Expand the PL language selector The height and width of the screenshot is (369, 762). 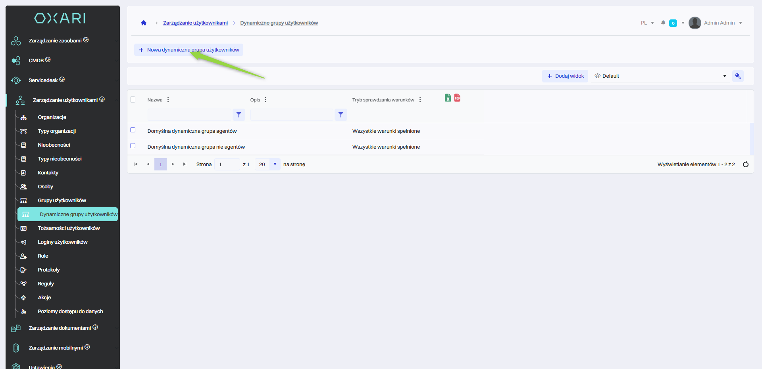pyautogui.click(x=647, y=23)
